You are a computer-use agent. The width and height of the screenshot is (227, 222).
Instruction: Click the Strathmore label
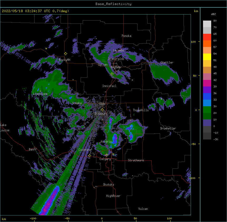coord(136,160)
